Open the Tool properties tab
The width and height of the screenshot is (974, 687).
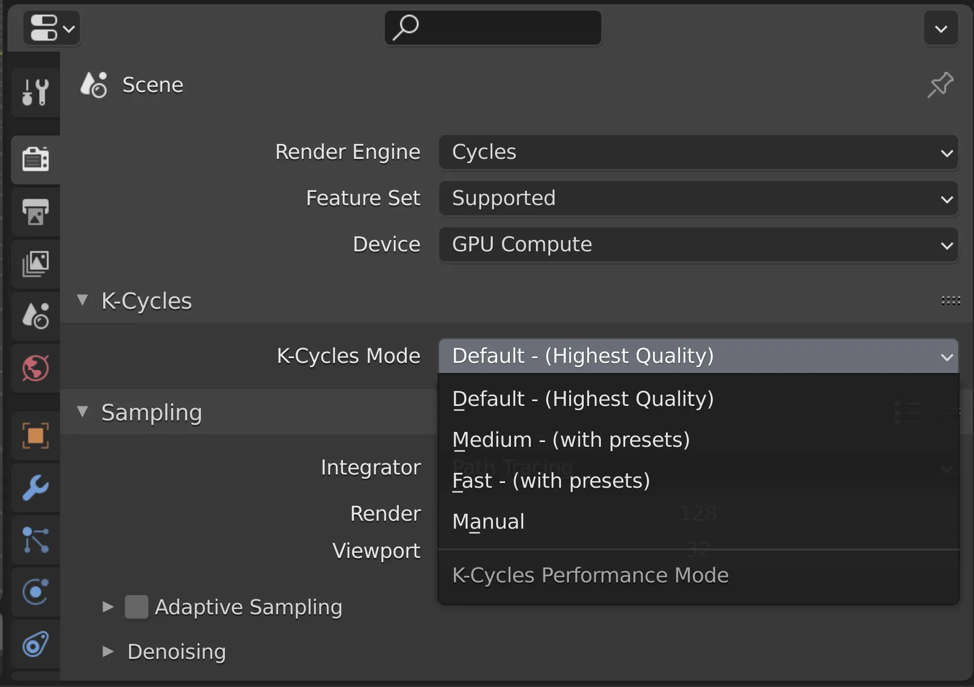(36, 92)
